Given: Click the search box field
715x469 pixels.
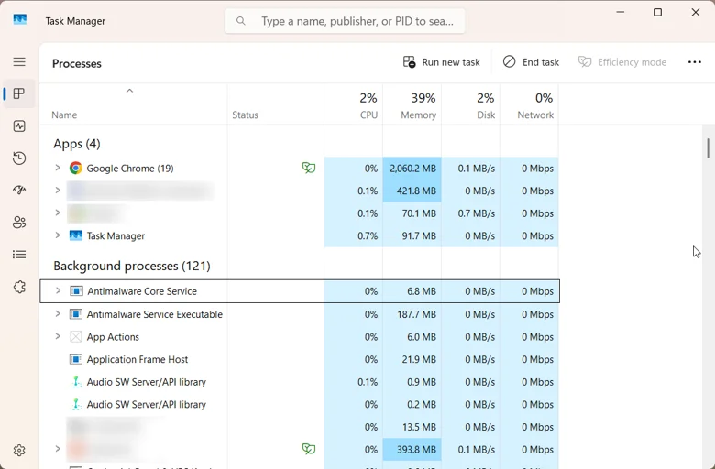Looking at the screenshot, I should coord(345,21).
